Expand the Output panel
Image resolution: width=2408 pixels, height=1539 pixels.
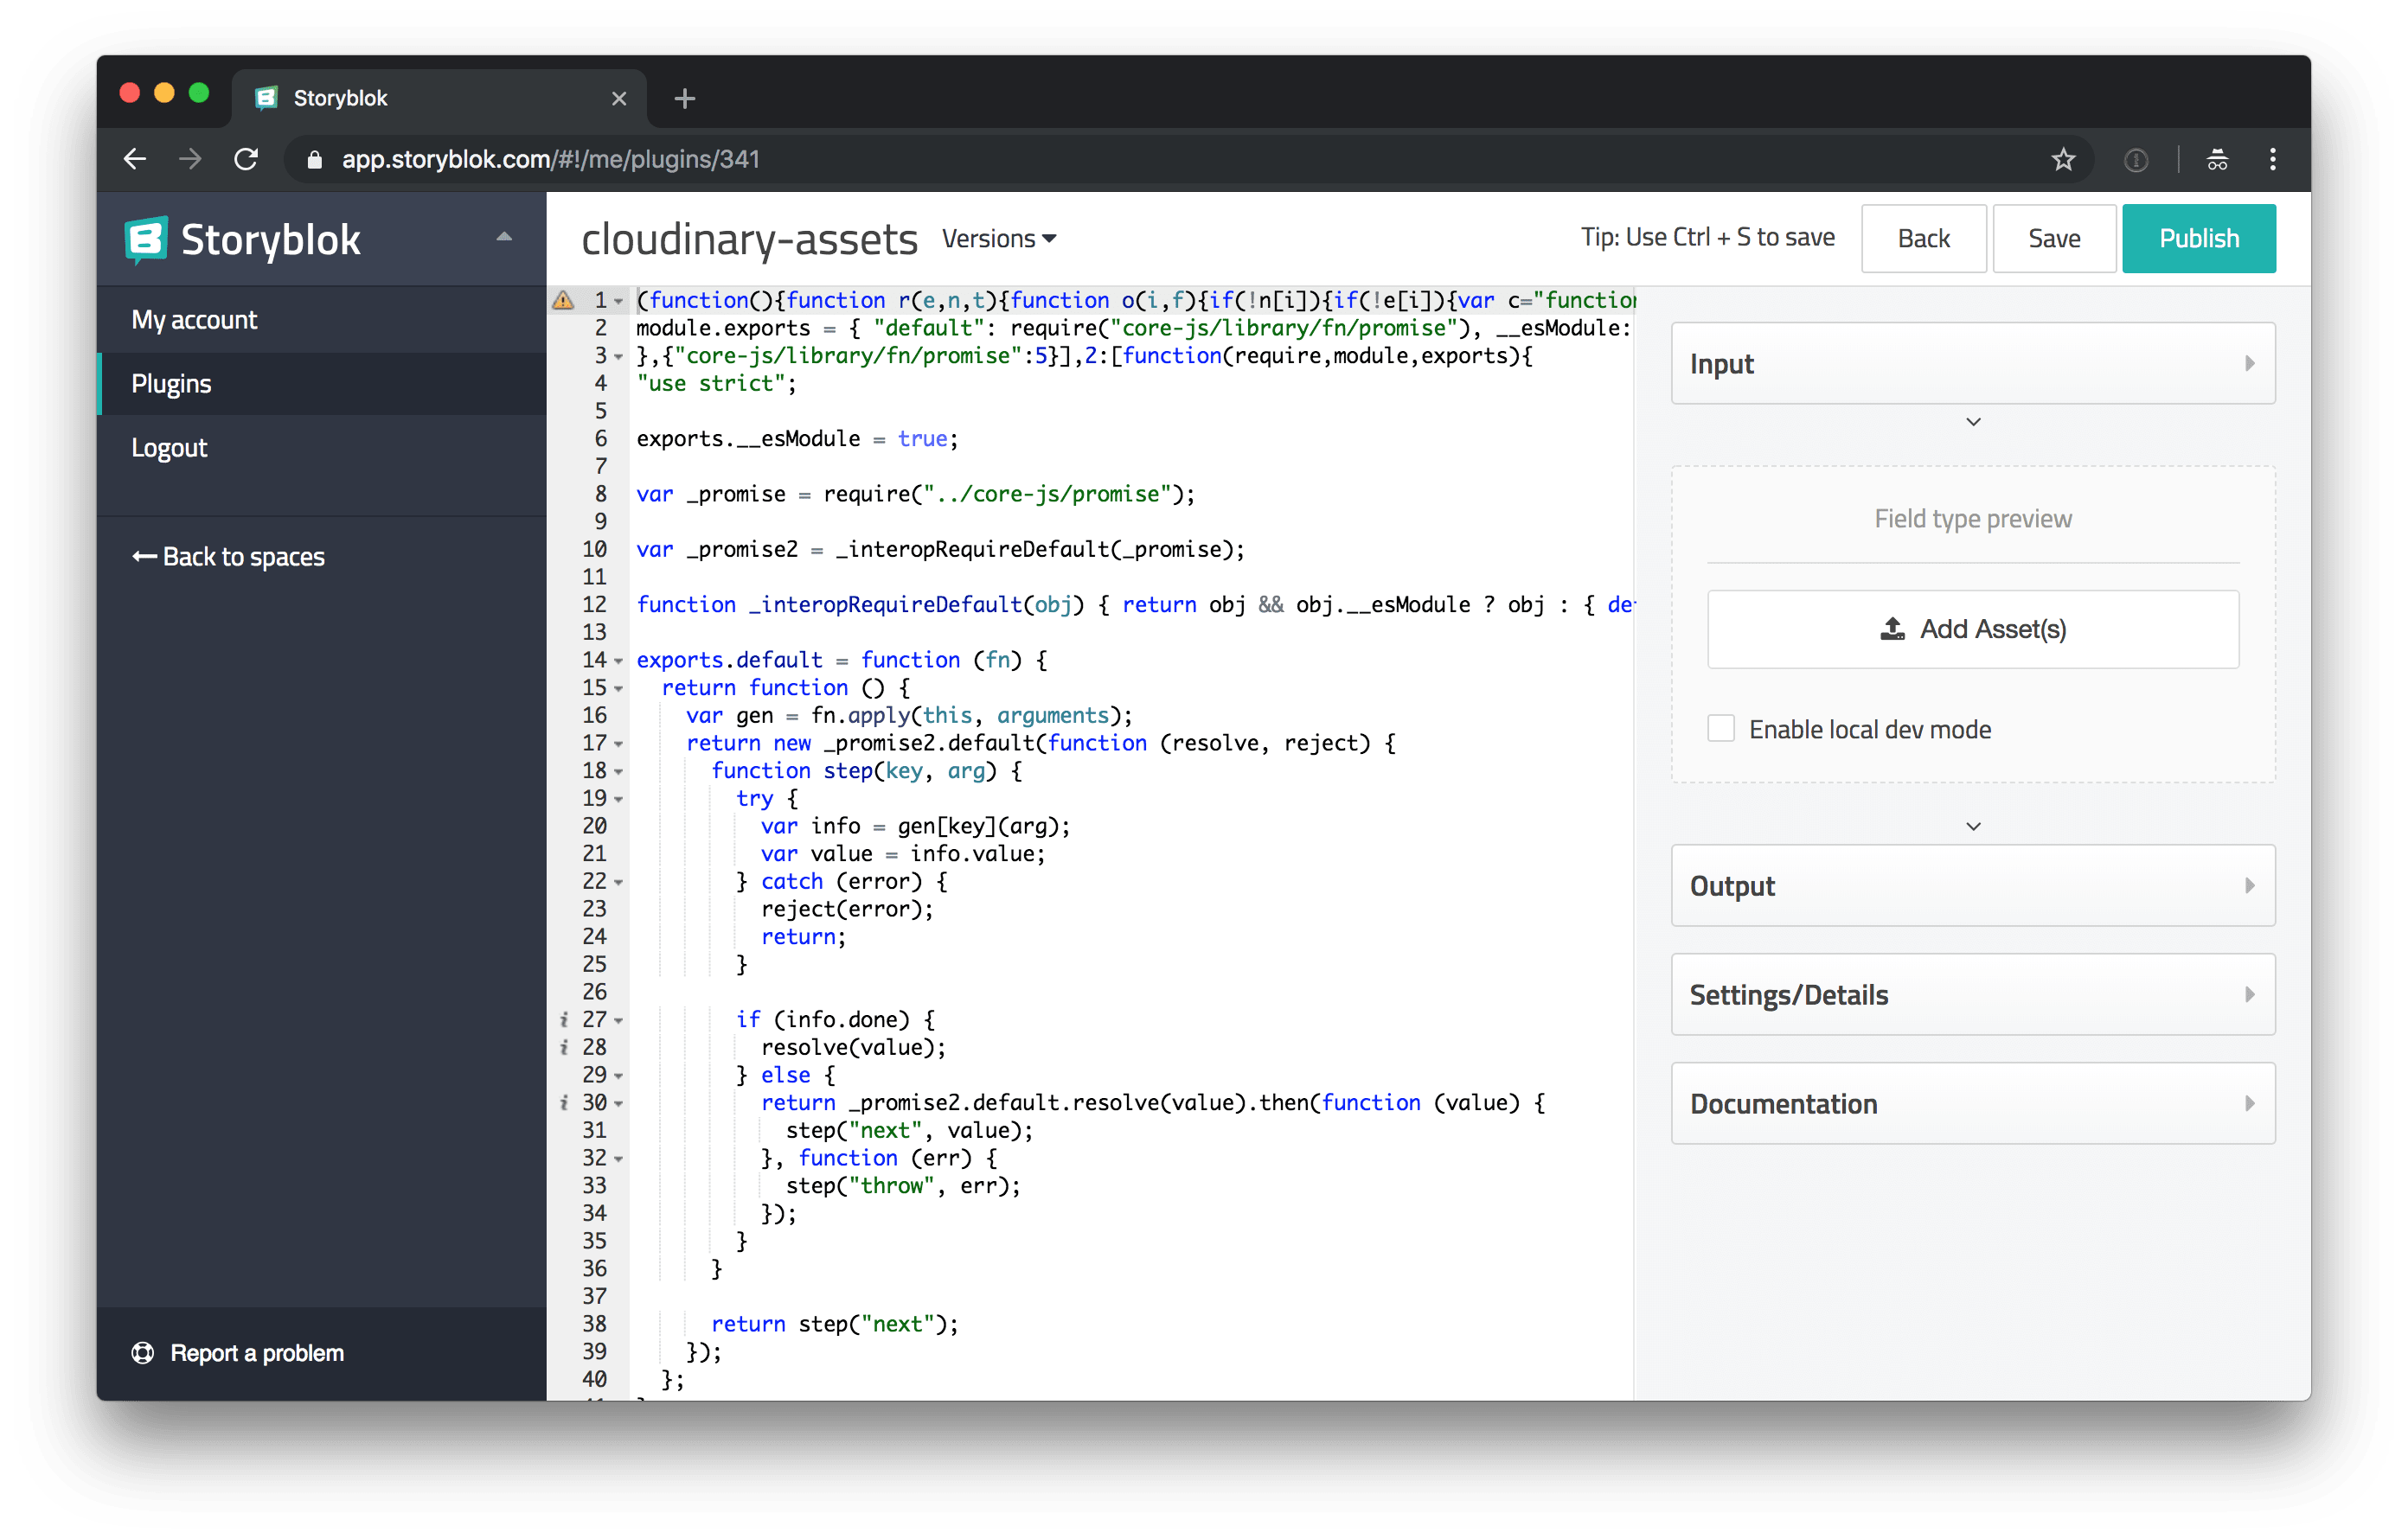pyautogui.click(x=1972, y=885)
